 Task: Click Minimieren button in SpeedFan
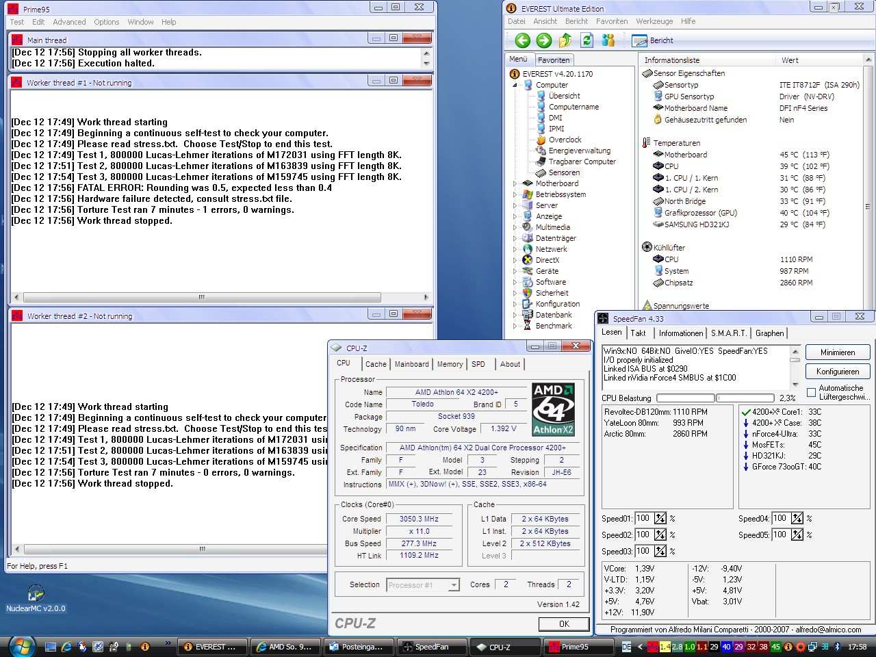pyautogui.click(x=838, y=352)
